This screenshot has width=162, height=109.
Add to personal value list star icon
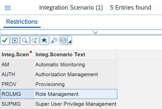pyautogui.click(x=45, y=40)
